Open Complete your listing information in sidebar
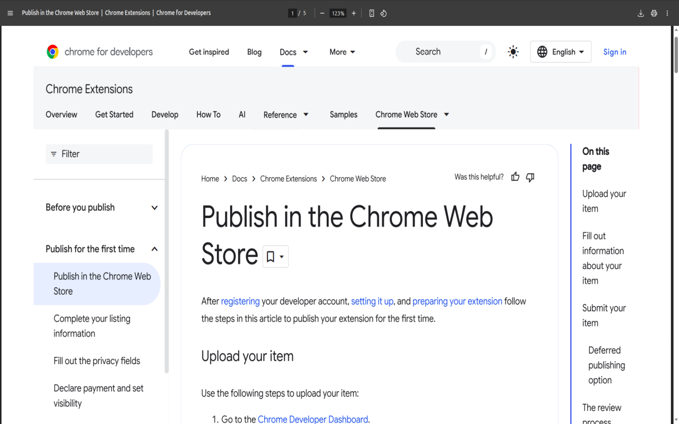This screenshot has height=424, width=679. (x=92, y=326)
